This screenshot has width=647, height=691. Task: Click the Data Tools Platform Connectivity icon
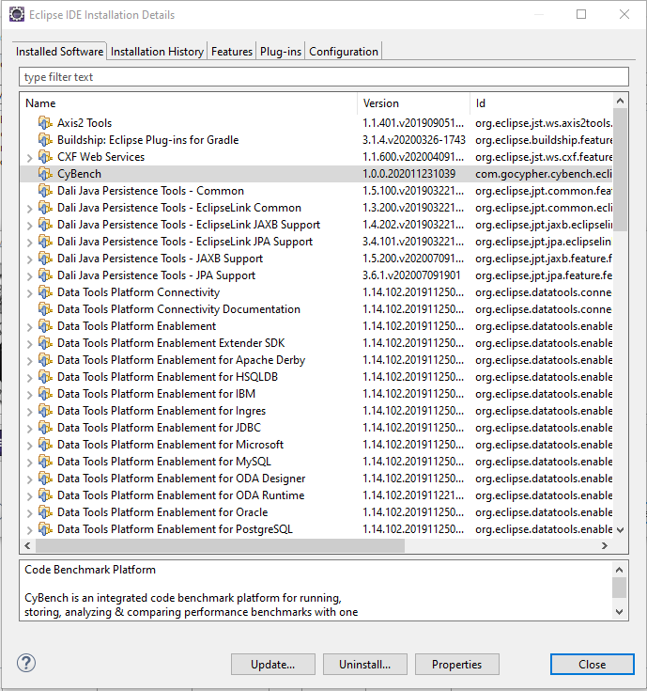click(x=45, y=292)
